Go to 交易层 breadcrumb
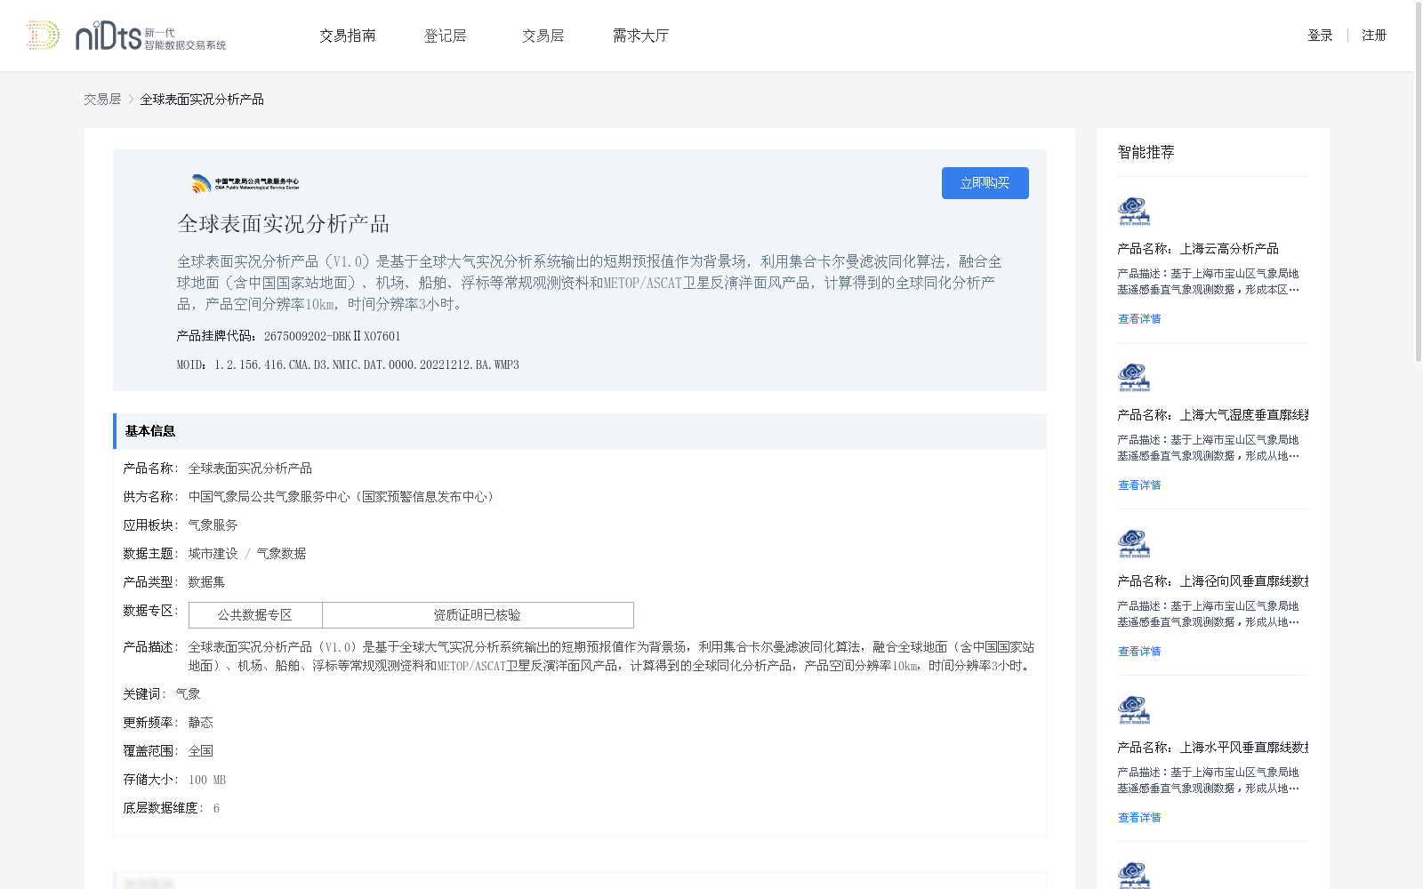This screenshot has height=889, width=1423. pos(102,100)
